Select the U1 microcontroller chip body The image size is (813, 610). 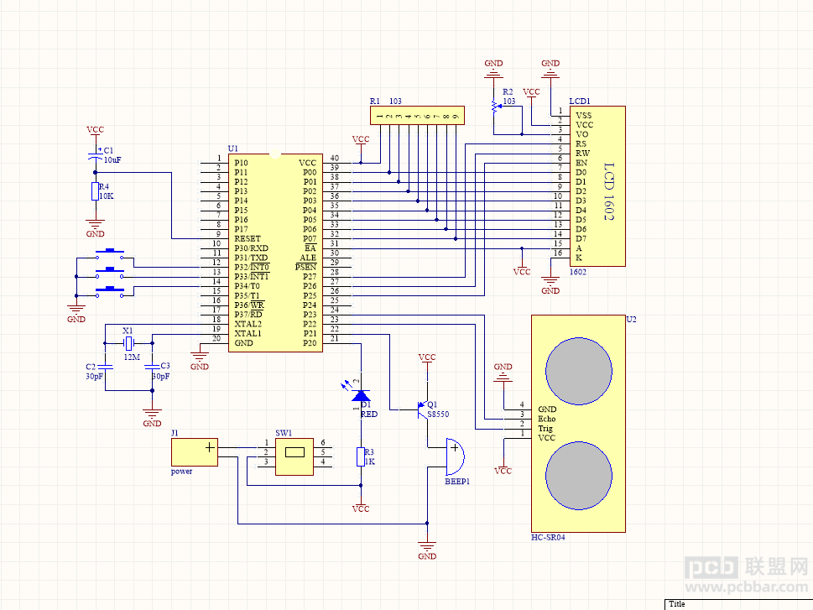[x=275, y=253]
